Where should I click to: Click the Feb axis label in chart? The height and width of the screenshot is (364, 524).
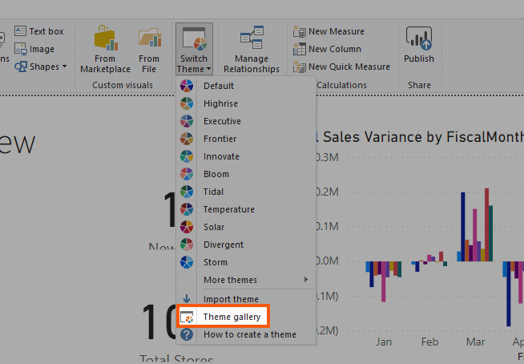[x=429, y=342]
